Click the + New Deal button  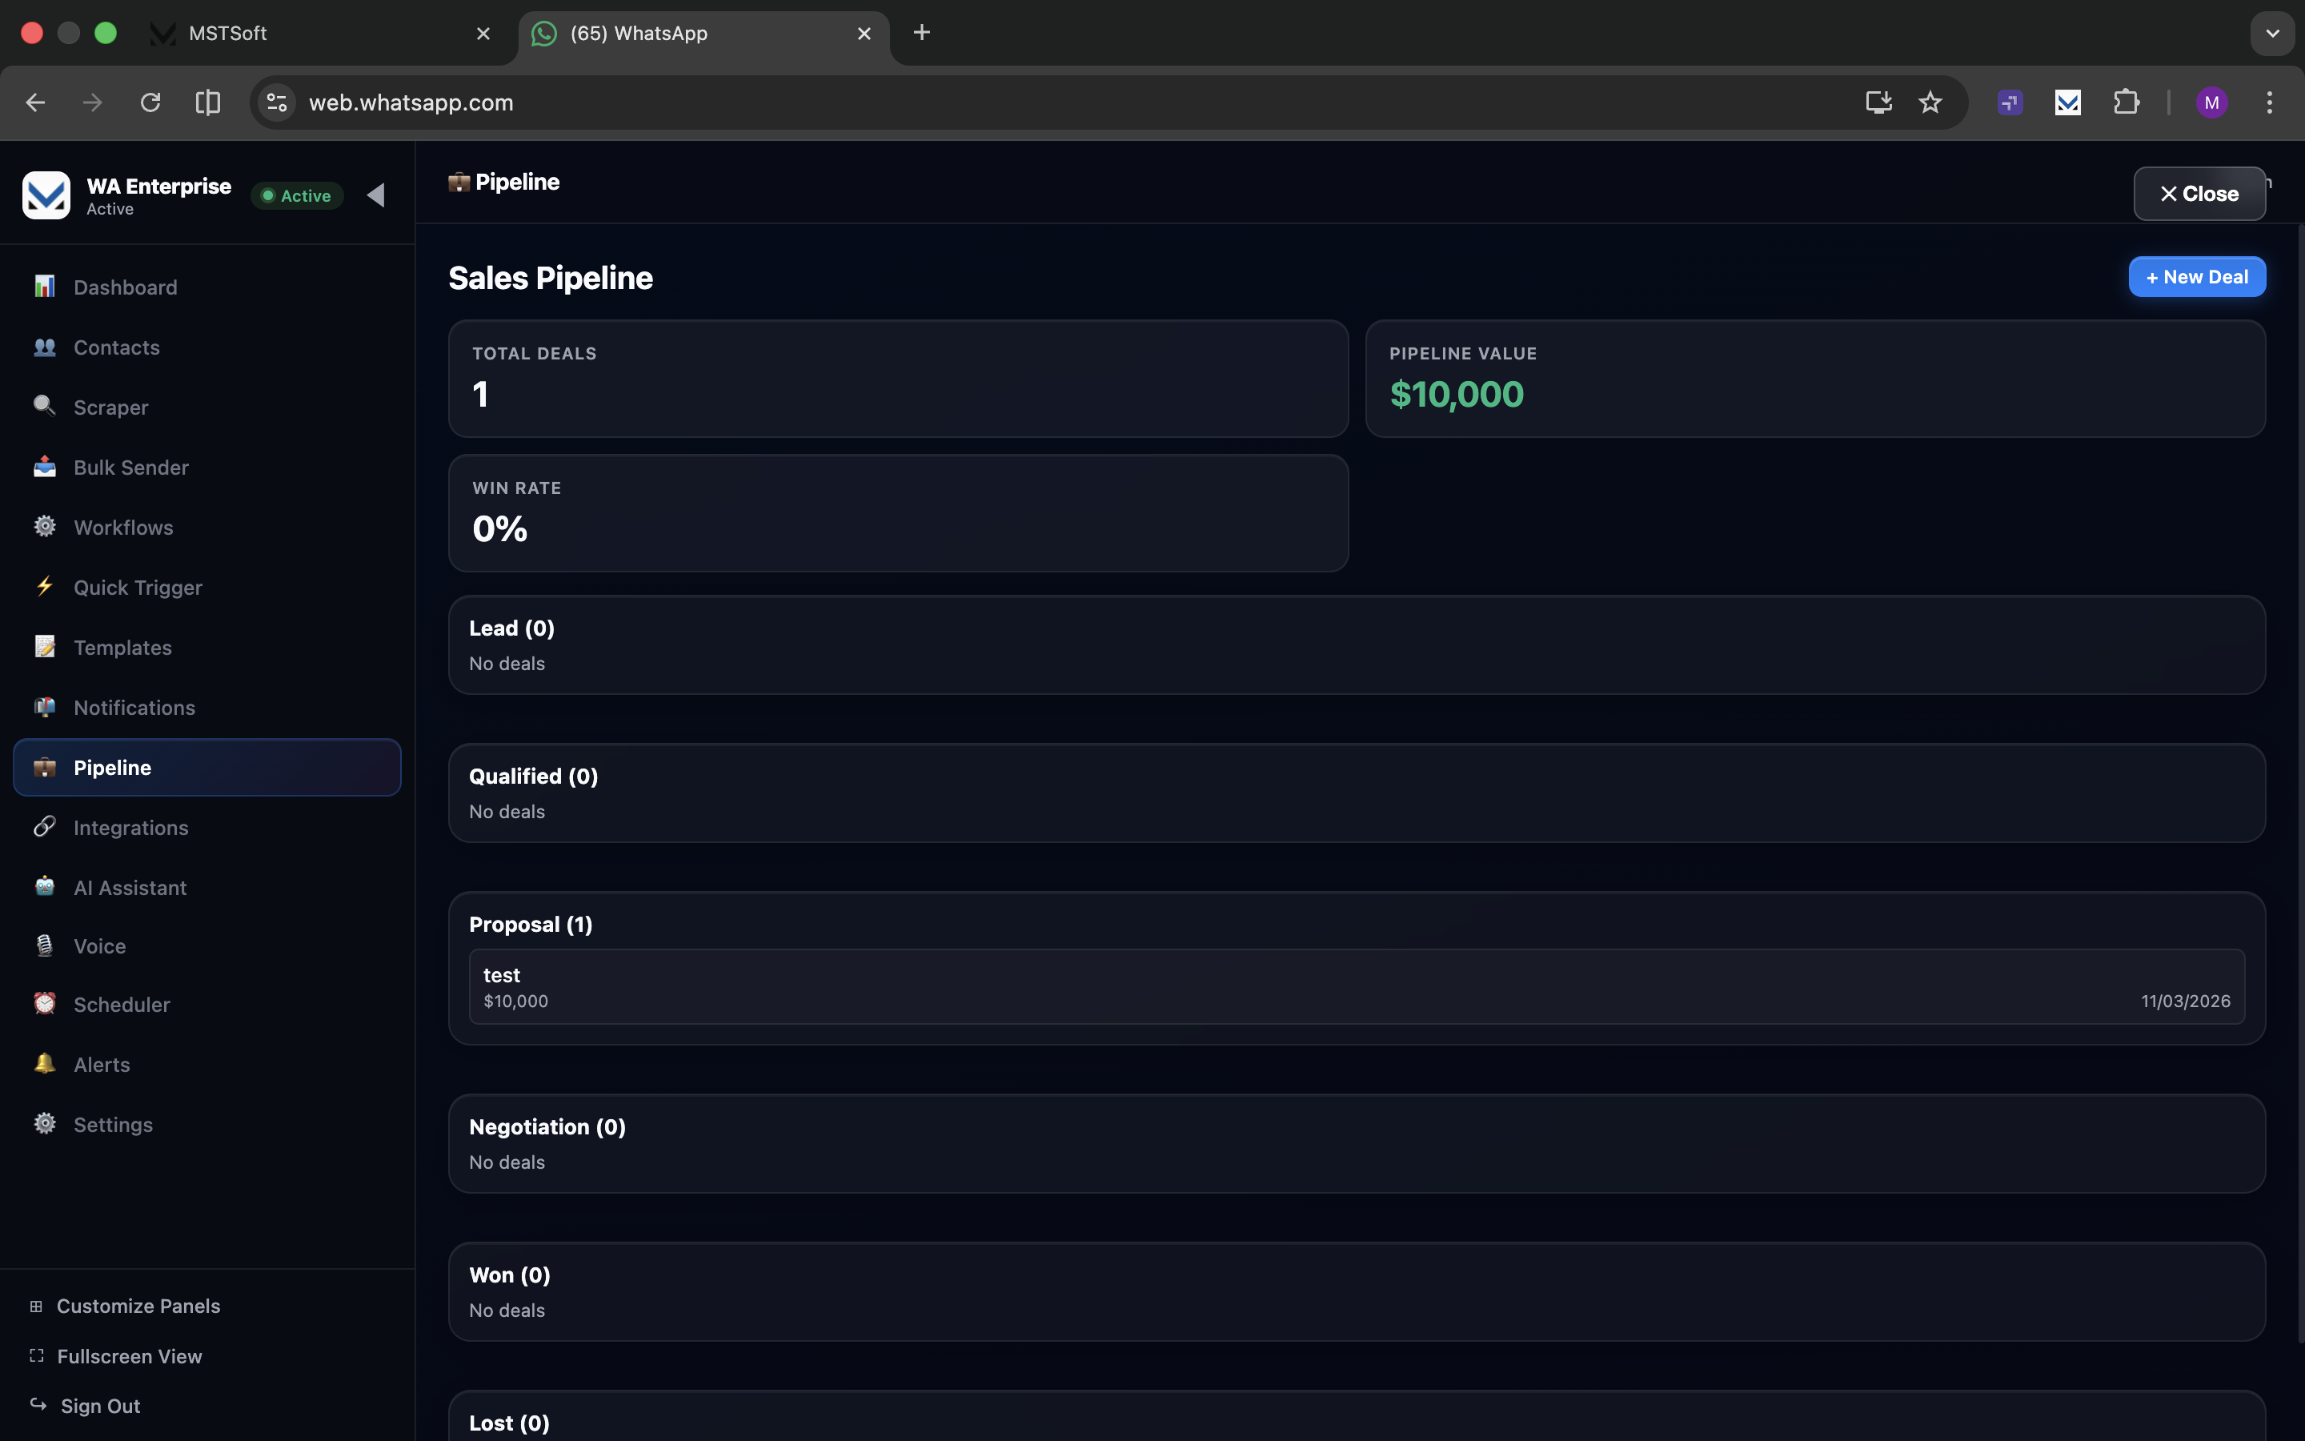2196,277
